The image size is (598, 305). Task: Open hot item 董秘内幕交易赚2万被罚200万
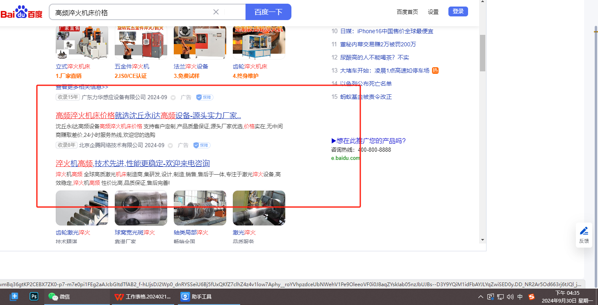point(378,44)
